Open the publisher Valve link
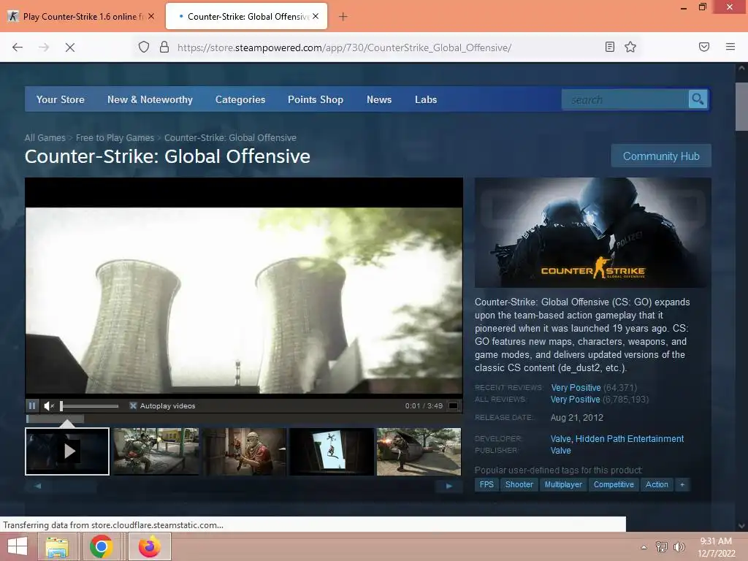This screenshot has height=561, width=748. (x=560, y=450)
